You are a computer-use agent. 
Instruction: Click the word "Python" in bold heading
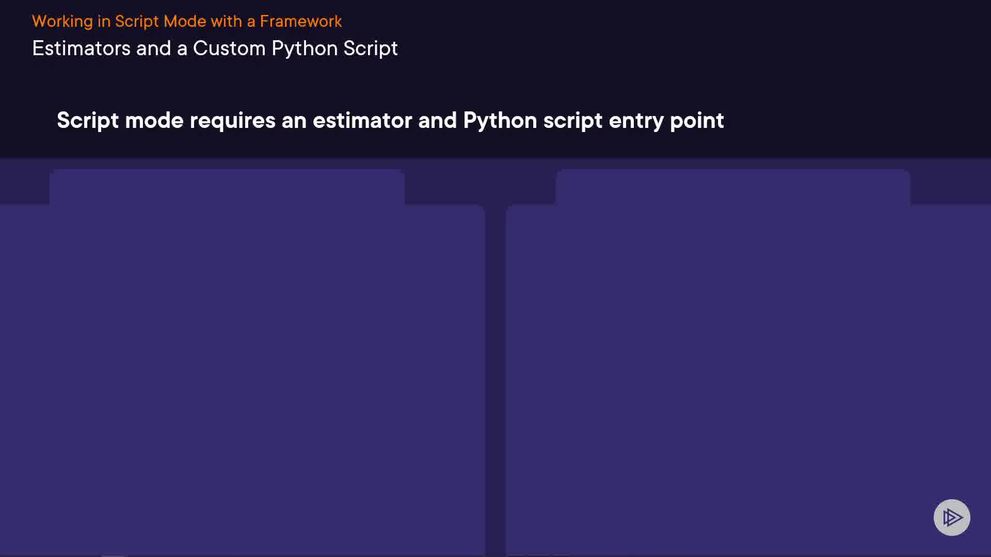[x=500, y=120]
